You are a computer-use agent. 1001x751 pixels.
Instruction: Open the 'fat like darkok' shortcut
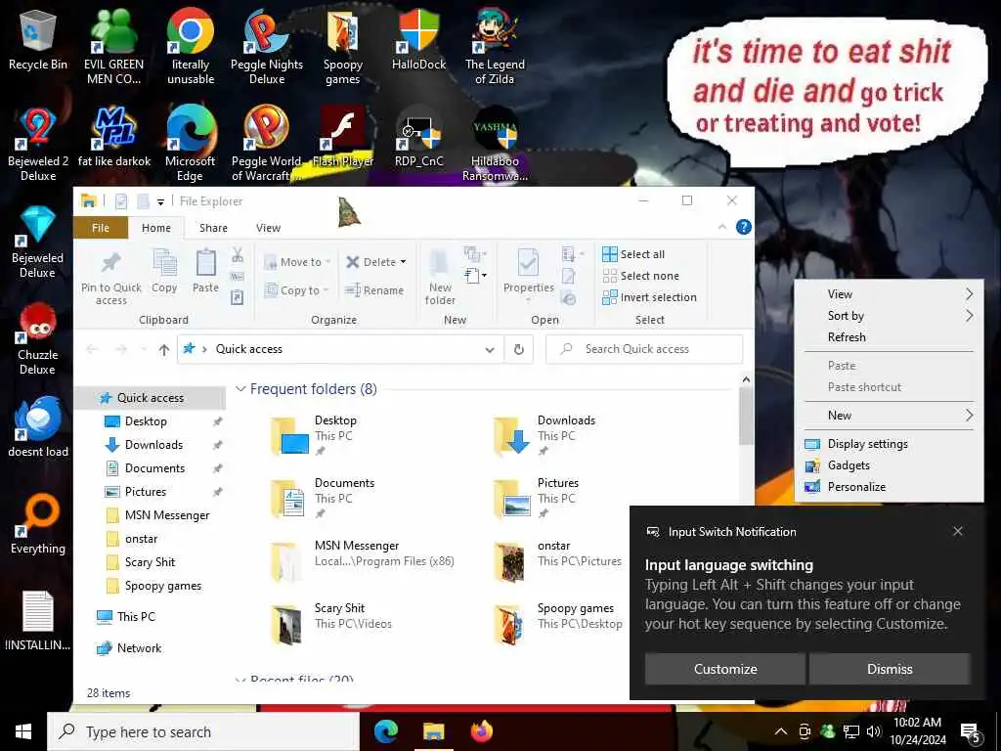[114, 137]
